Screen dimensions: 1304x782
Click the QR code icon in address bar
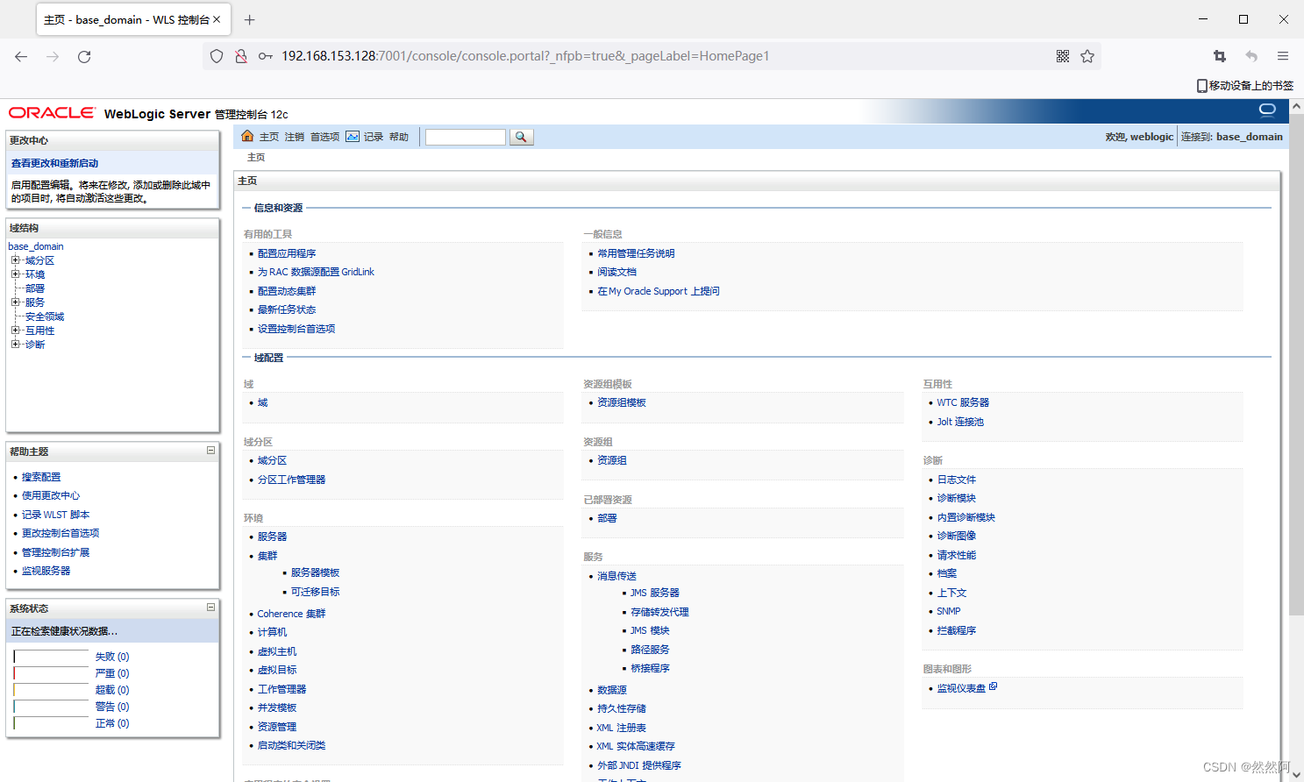[1063, 56]
